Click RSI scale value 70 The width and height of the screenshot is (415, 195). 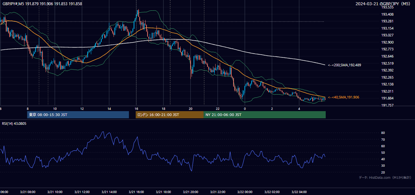[383, 139]
